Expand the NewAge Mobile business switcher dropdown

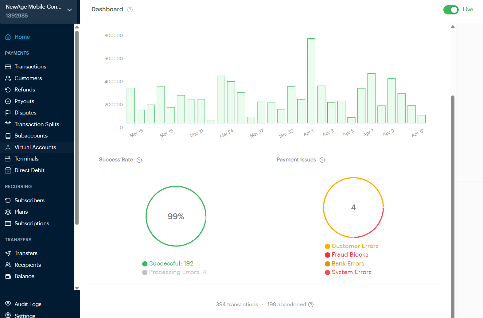pos(69,10)
